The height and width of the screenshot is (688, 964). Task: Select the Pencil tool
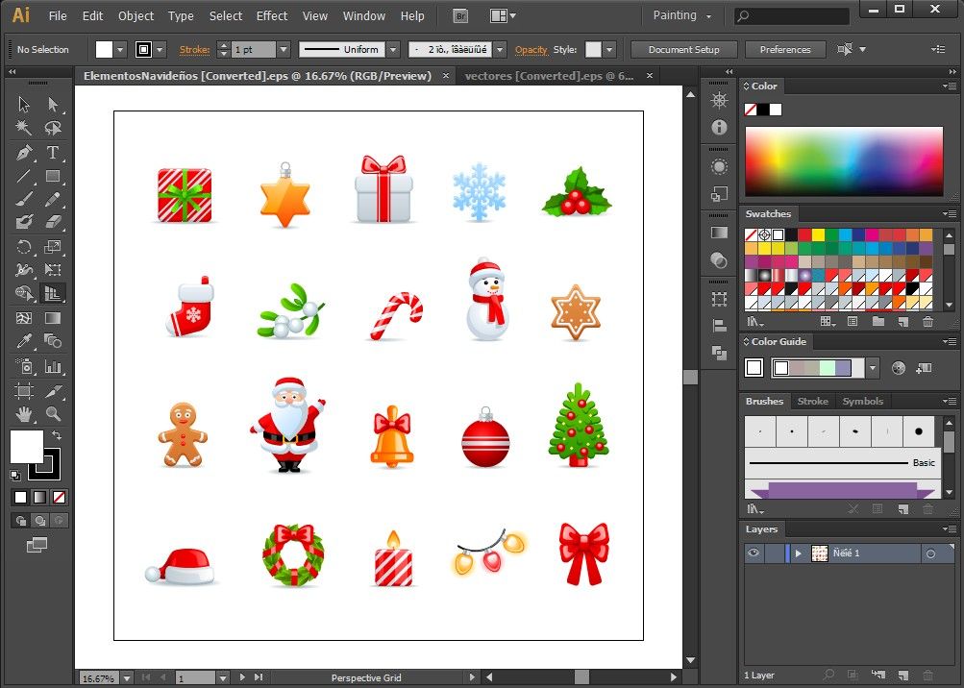pyautogui.click(x=53, y=200)
